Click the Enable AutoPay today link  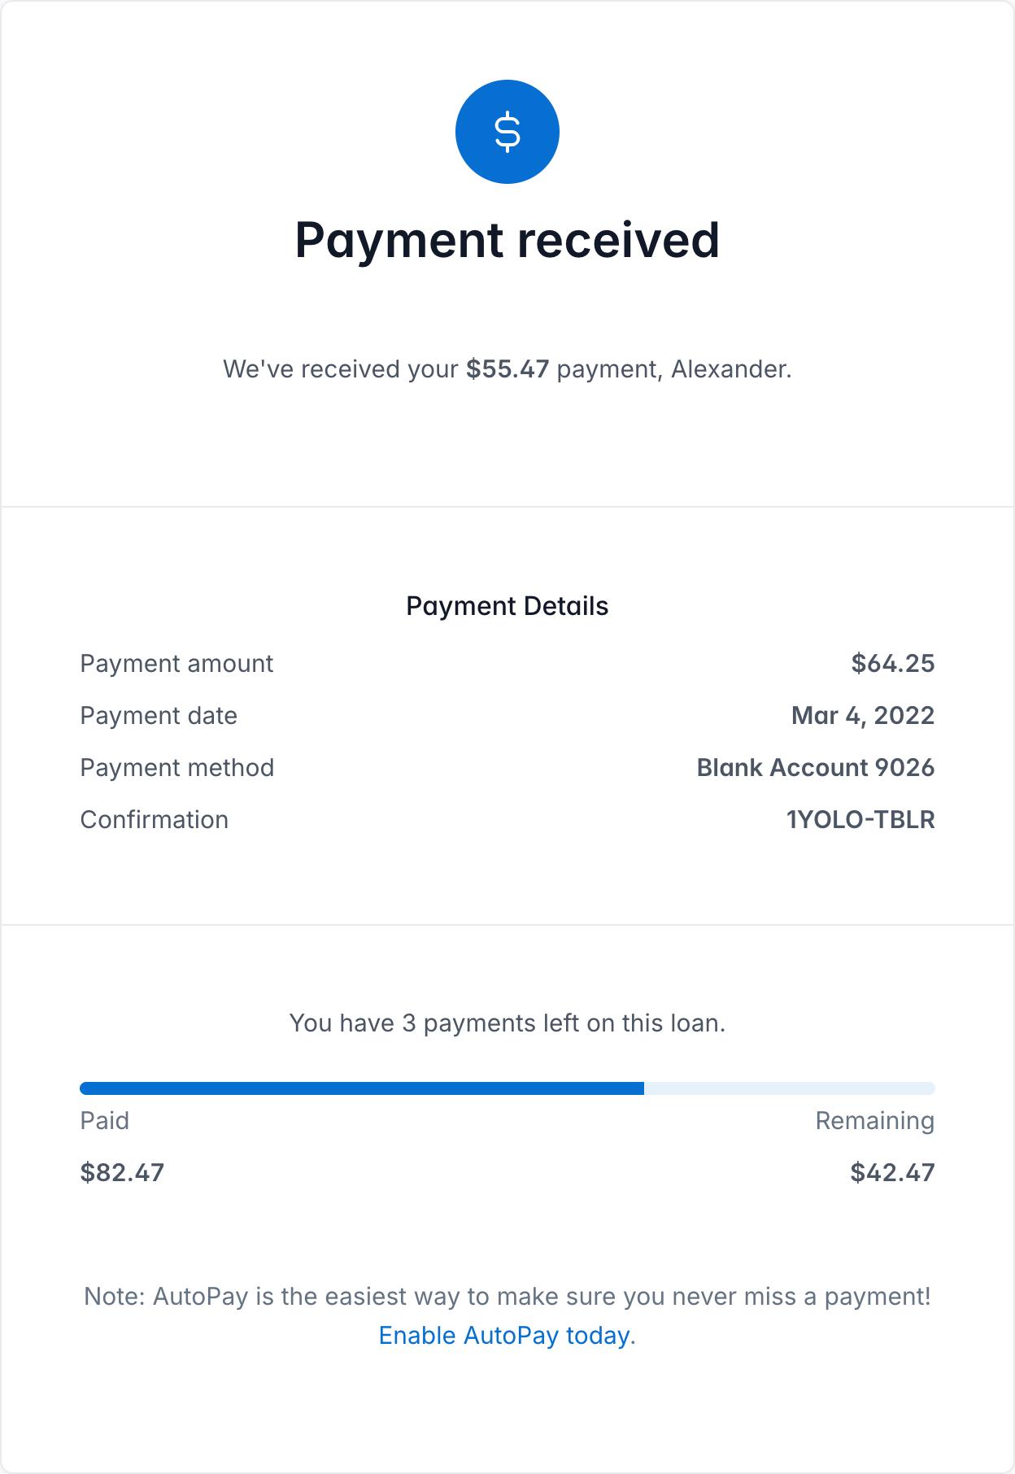click(x=504, y=1336)
